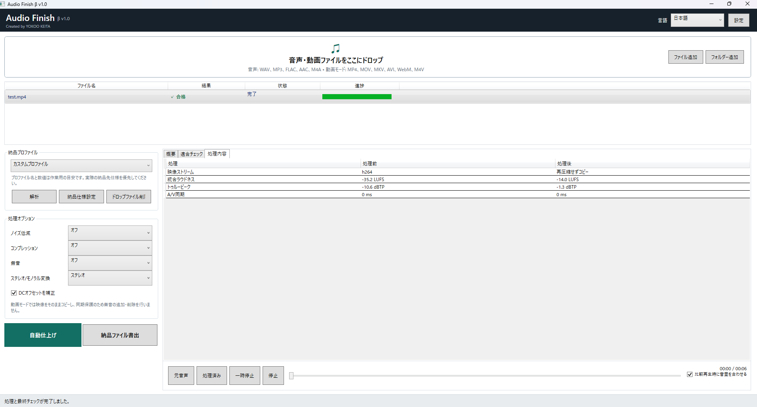
Task: Switch to the 適合チェック tab
Action: coord(191,154)
